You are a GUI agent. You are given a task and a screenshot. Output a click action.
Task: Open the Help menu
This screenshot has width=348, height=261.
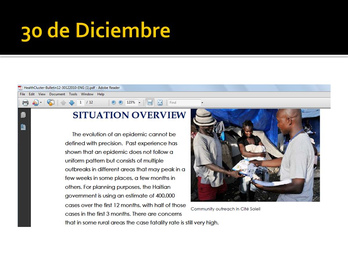101,94
